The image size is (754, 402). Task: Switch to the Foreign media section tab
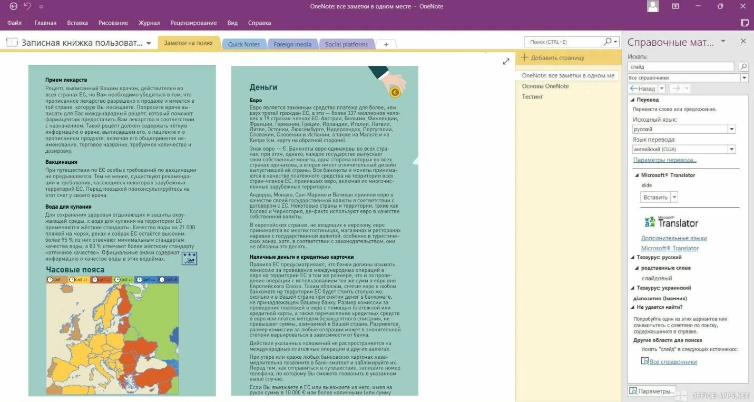coord(292,44)
